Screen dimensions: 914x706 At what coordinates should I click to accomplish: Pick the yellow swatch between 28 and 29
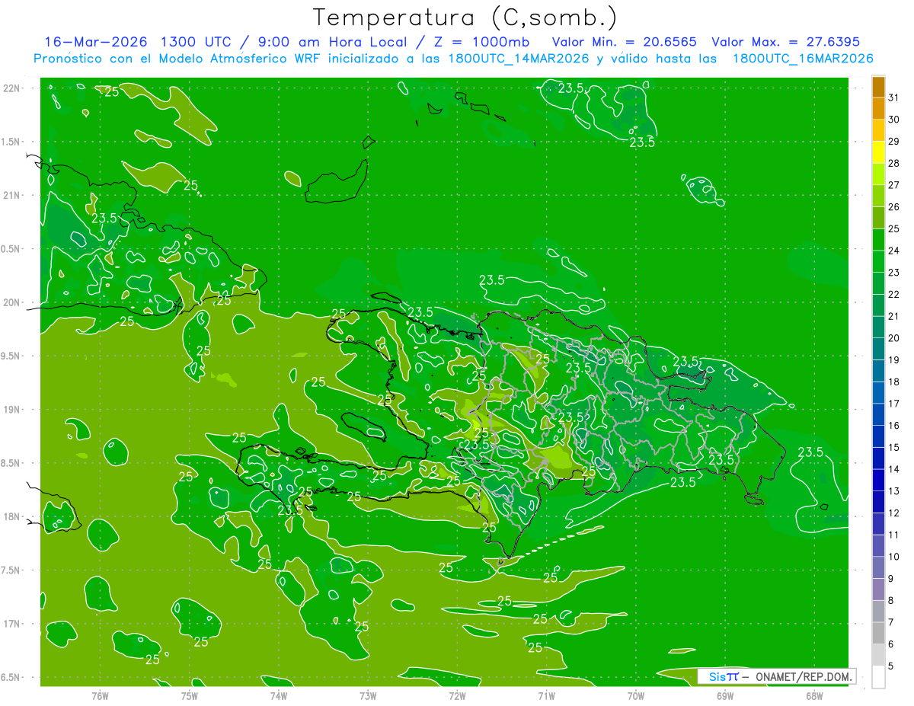pyautogui.click(x=878, y=152)
